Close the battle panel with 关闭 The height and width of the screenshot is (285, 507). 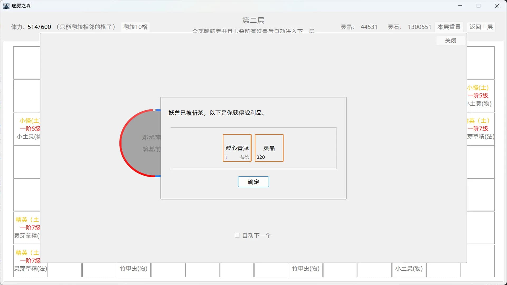(x=450, y=40)
